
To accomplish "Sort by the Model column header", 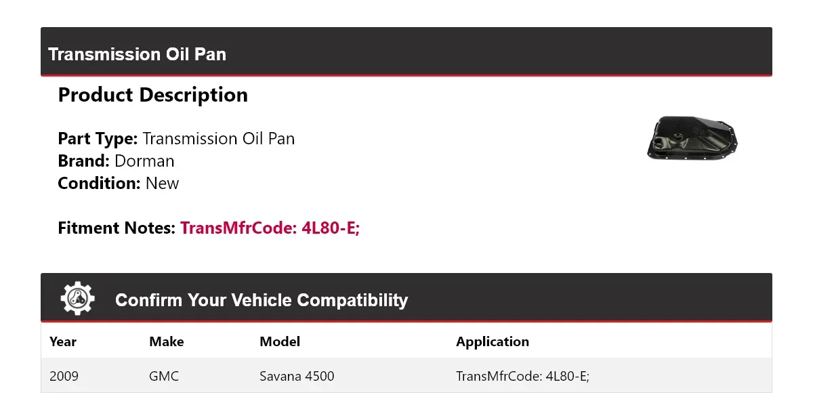I will [x=280, y=341].
